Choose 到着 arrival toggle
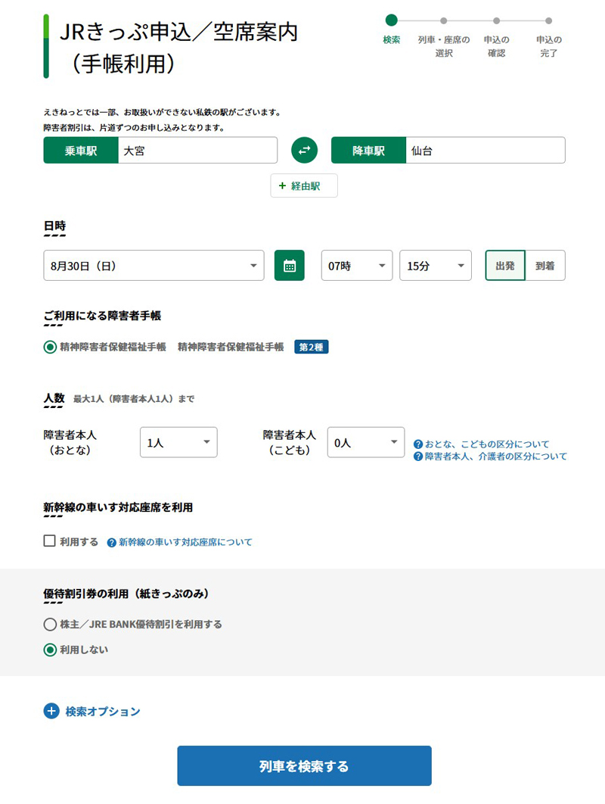Viewport: 605px width, 804px height. pyautogui.click(x=545, y=266)
